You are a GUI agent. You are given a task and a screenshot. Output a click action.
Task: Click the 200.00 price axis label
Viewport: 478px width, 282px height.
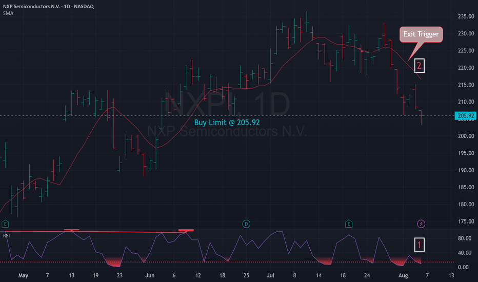click(466, 136)
